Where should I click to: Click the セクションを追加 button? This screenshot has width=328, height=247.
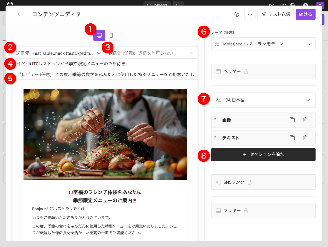263,155
